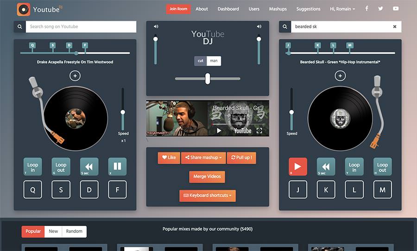The width and height of the screenshot is (417, 251).
Task: Set Loop in on left deck
Action: (x=33, y=166)
